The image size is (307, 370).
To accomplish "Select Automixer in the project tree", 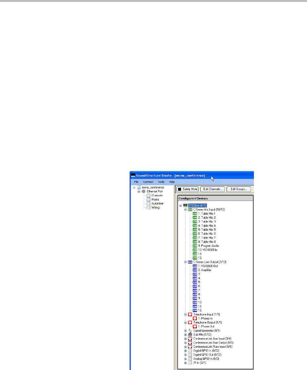I will coord(157,204).
